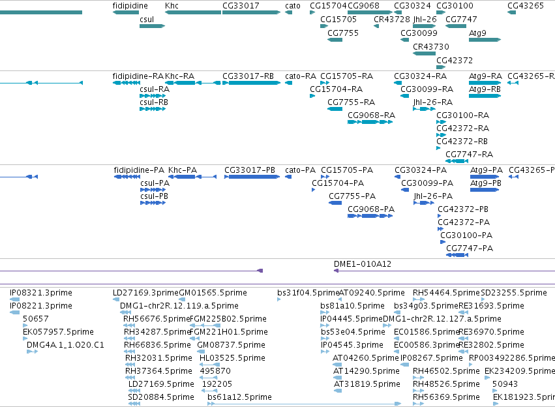Select the fidipidine gene feature
Viewport: 555px width, 407px height.
(126, 12)
